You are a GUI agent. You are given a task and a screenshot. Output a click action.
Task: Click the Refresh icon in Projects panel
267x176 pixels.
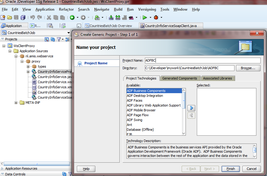pyautogui.click(x=53, y=39)
